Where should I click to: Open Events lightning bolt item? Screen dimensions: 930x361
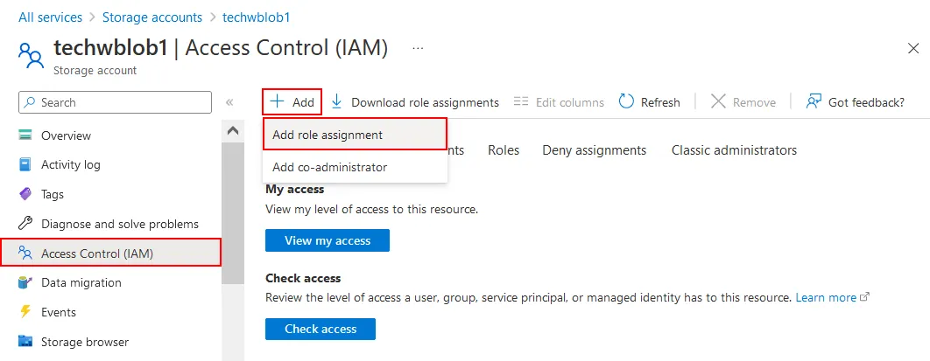pyautogui.click(x=58, y=312)
